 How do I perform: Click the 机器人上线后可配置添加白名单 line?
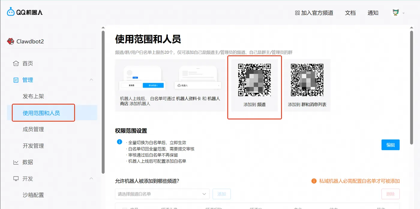pos(157,161)
